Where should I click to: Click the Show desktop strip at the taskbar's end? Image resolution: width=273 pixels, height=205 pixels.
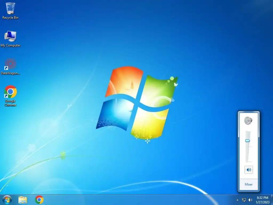click(272, 200)
